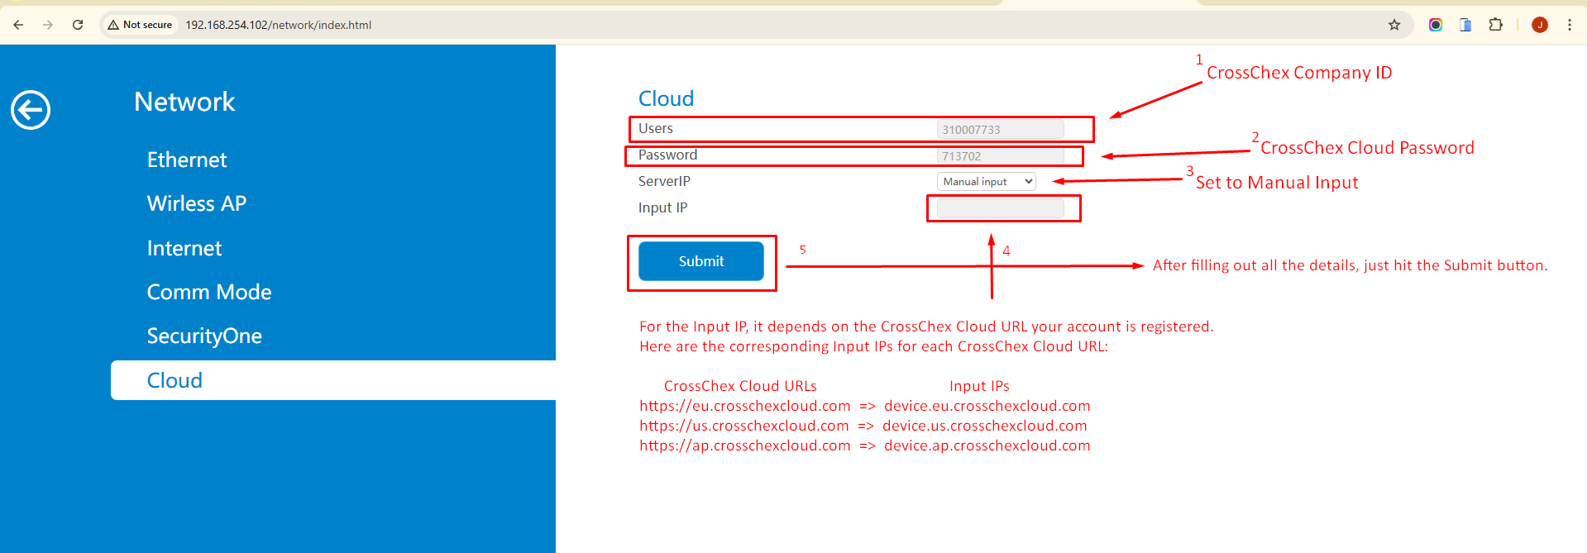Open the Ethernet menu item
Screen dimensions: 1587x553
[x=187, y=160]
